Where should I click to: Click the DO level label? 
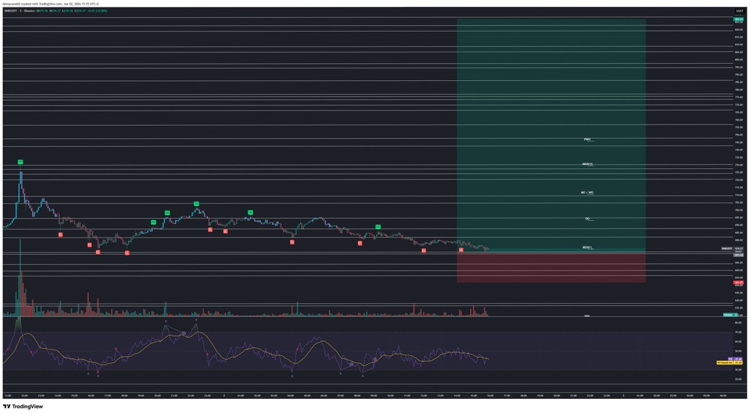pos(587,219)
